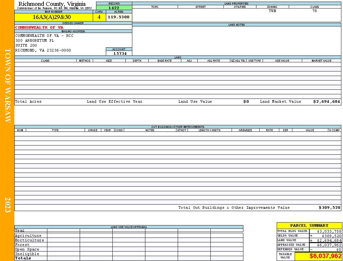Image resolution: width=343 pixels, height=261 pixels.
Task: Select card number 4
Action: click(x=99, y=17)
